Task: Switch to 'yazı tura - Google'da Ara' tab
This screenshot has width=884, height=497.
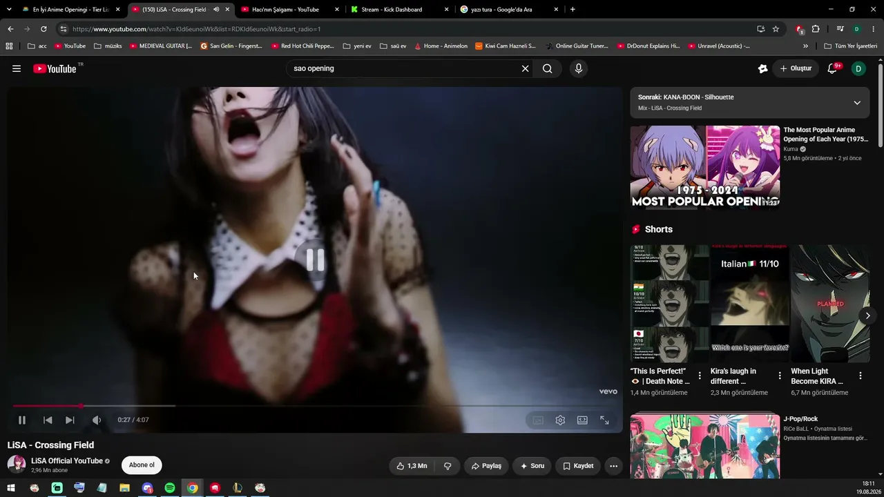Action: [x=509, y=10]
